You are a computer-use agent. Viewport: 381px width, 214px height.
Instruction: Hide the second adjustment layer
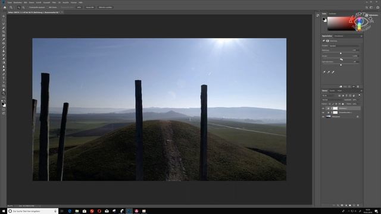point(323,112)
